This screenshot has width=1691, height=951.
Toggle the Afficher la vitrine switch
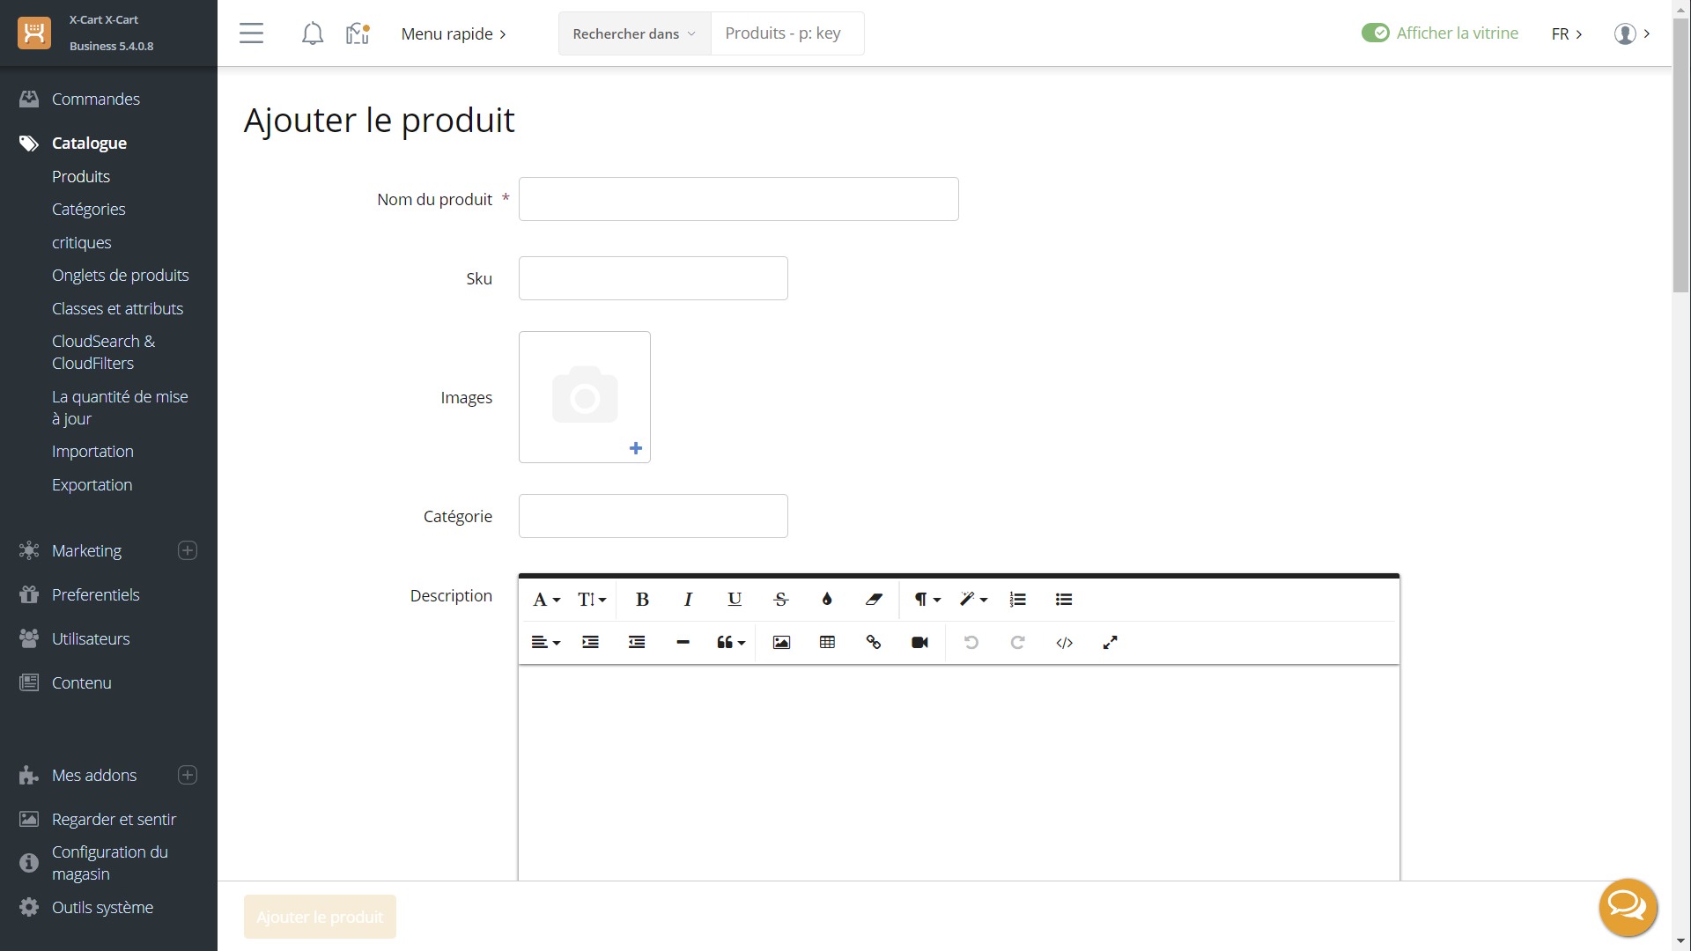tap(1375, 33)
